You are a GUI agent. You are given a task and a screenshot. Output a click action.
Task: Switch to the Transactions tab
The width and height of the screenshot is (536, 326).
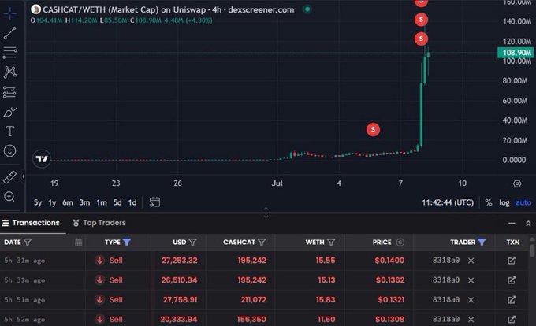[31, 223]
